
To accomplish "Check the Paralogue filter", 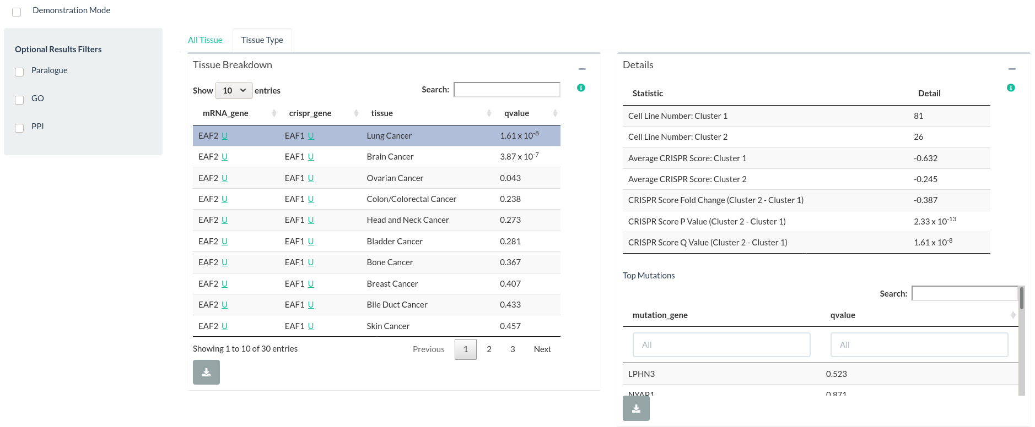I will pos(19,72).
